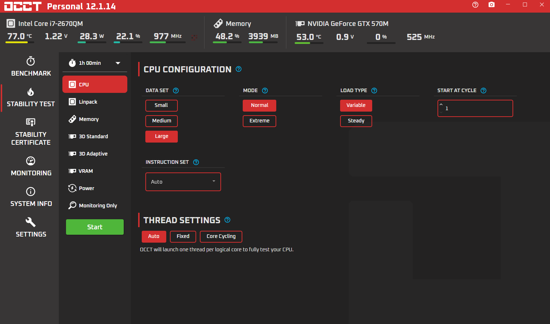Click the System Info circle icon
550x324 pixels.
[x=31, y=191]
